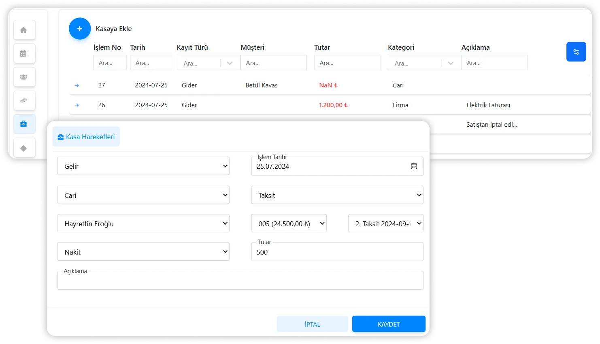Viewport: 600px width, 344px height.
Task: Open the calendar icon in sidebar
Action: 24,53
